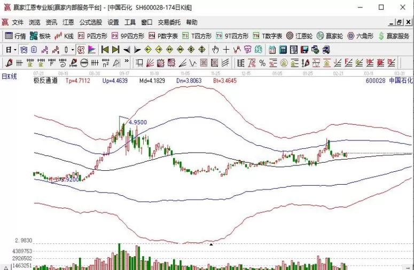Expand the 日 period dropdown arrow

pos(15,50)
